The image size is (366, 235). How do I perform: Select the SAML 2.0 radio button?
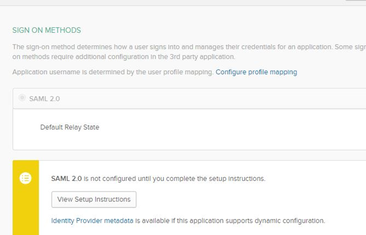click(22, 98)
